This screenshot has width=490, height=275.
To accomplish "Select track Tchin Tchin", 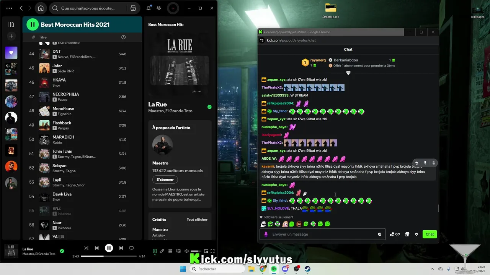I will click(x=82, y=154).
